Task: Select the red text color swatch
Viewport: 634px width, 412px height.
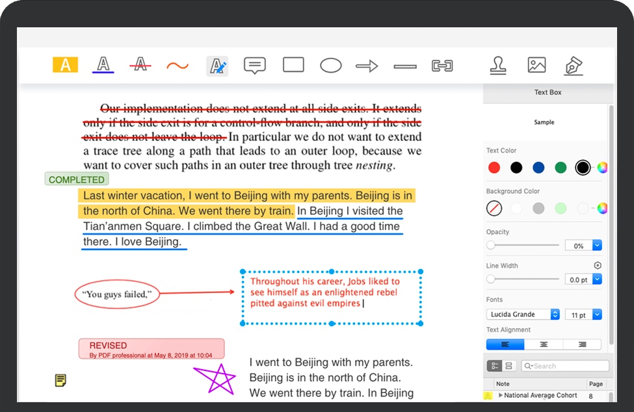Action: [x=494, y=167]
